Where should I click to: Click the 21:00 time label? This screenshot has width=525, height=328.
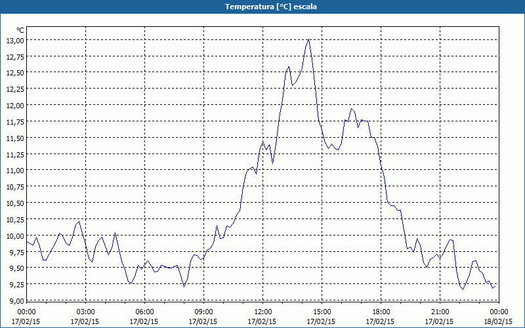click(440, 312)
